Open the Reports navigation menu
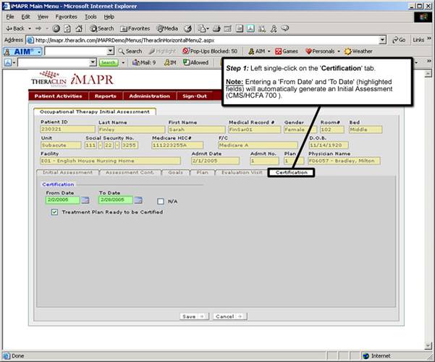435x362 pixels. coord(105,96)
